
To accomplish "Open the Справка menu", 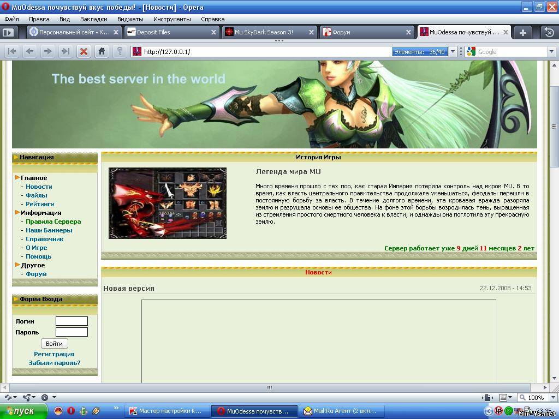I will (213, 19).
